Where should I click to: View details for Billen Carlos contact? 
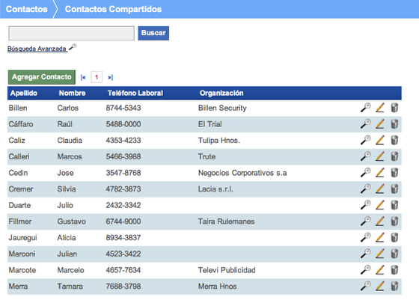click(x=366, y=108)
